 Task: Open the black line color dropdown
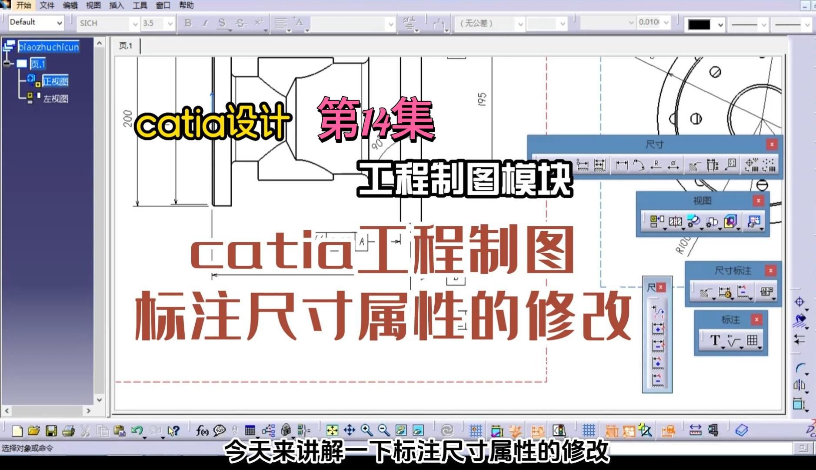point(720,24)
